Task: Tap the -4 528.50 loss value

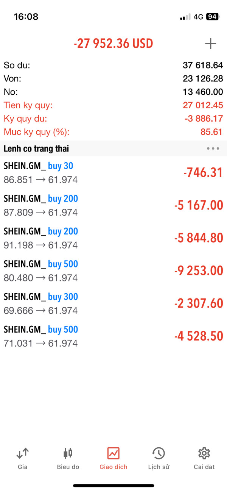Action: (x=199, y=336)
